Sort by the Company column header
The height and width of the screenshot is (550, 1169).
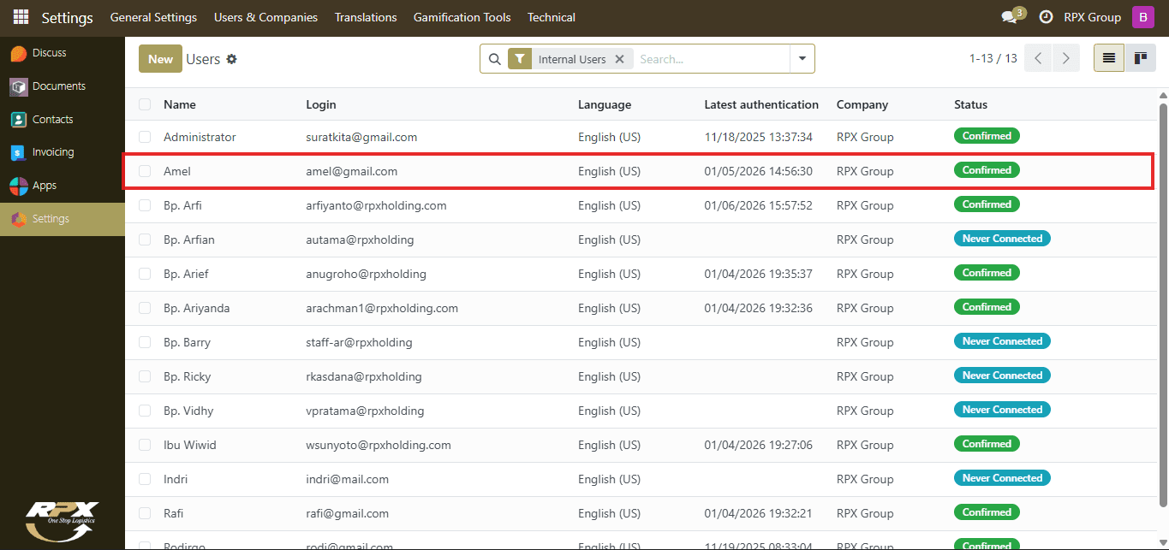[x=862, y=104]
